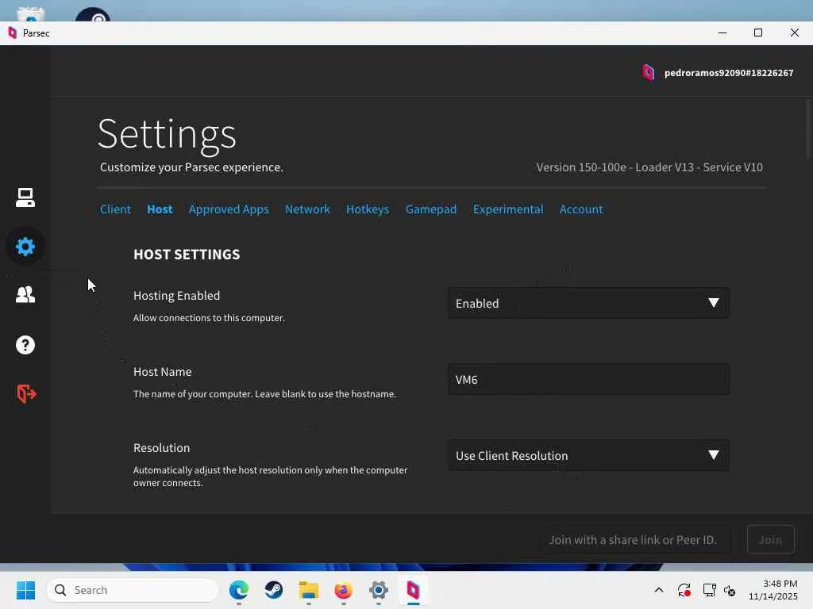Click 'Allow connections to this computer.' text
Screen dimensions: 813x609
pos(209,318)
